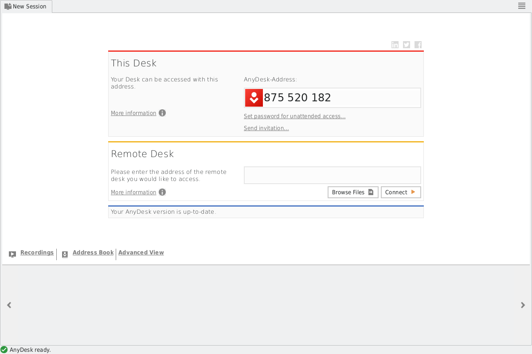Click the info icon in This Desk section
The width and height of the screenshot is (532, 354).
[x=162, y=113]
